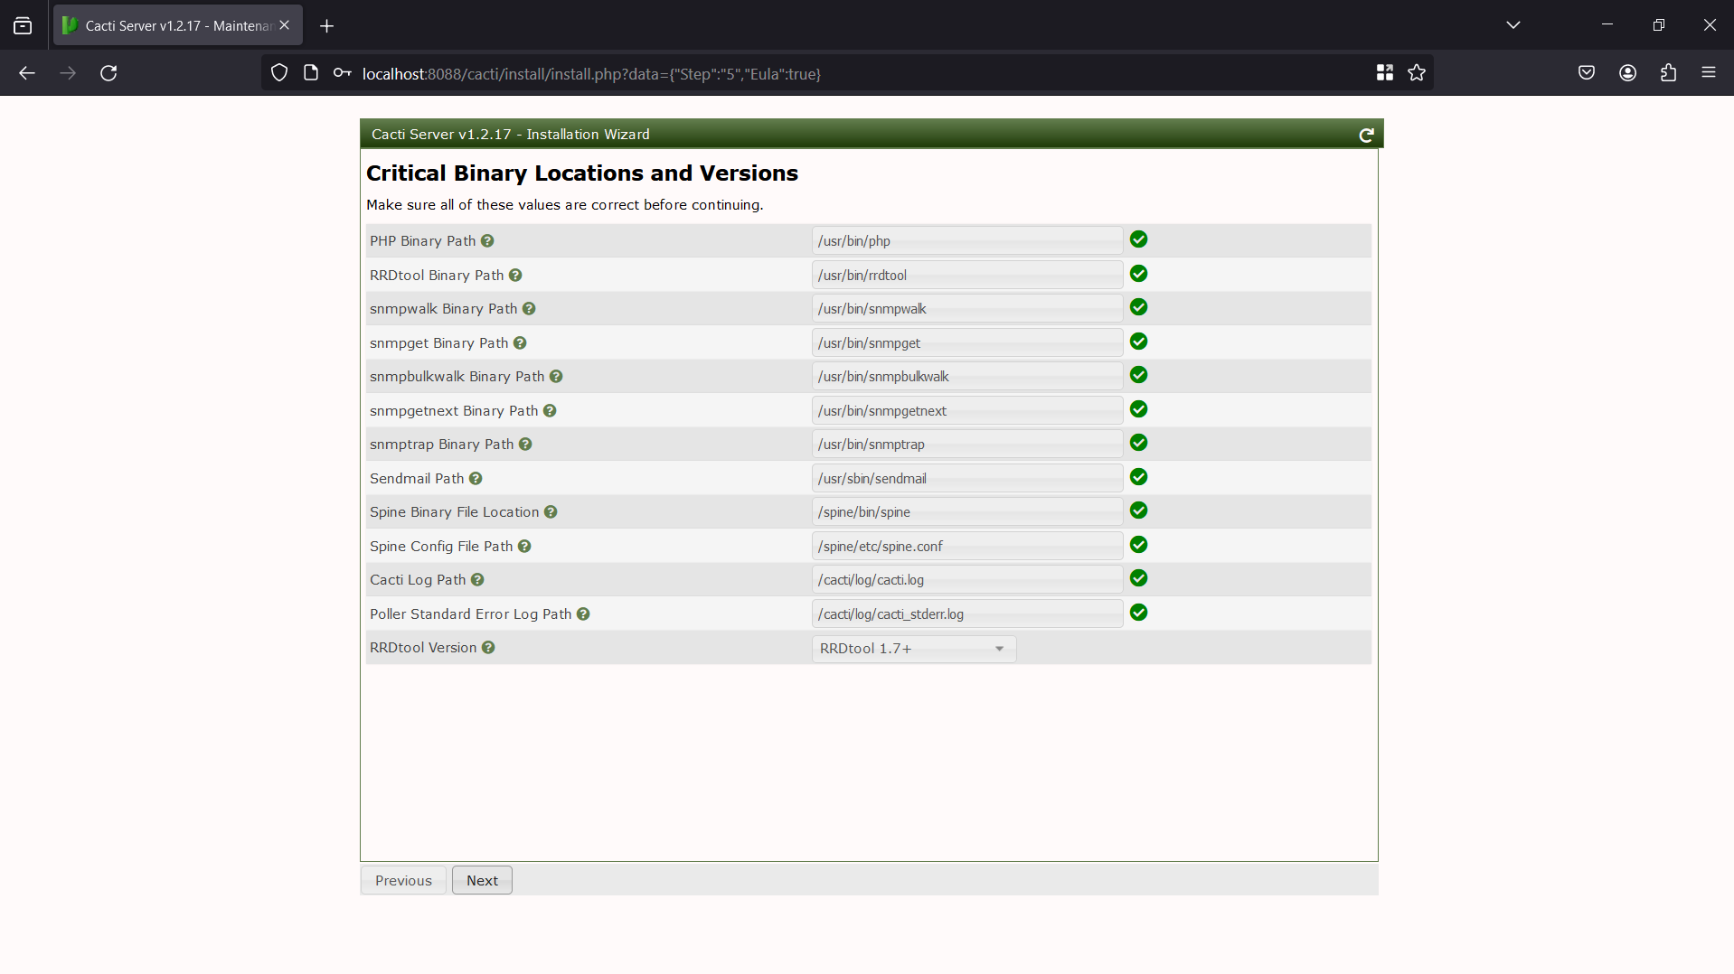This screenshot has height=974, width=1734.
Task: Click the Poller Standard Error Log Path field
Action: tap(967, 614)
